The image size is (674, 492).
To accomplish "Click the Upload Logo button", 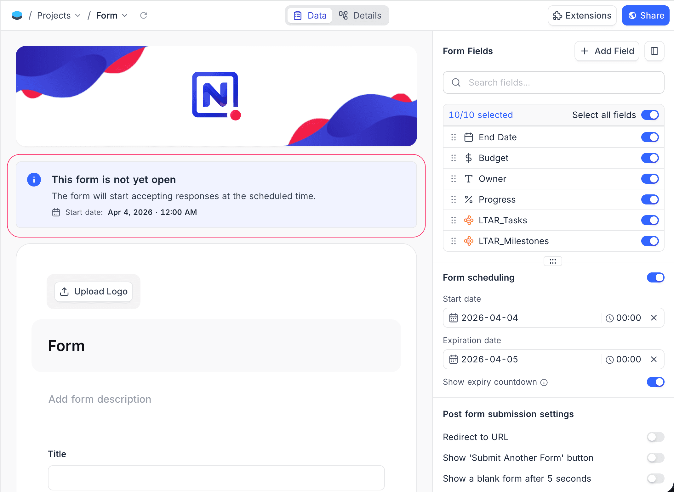I will (93, 291).
